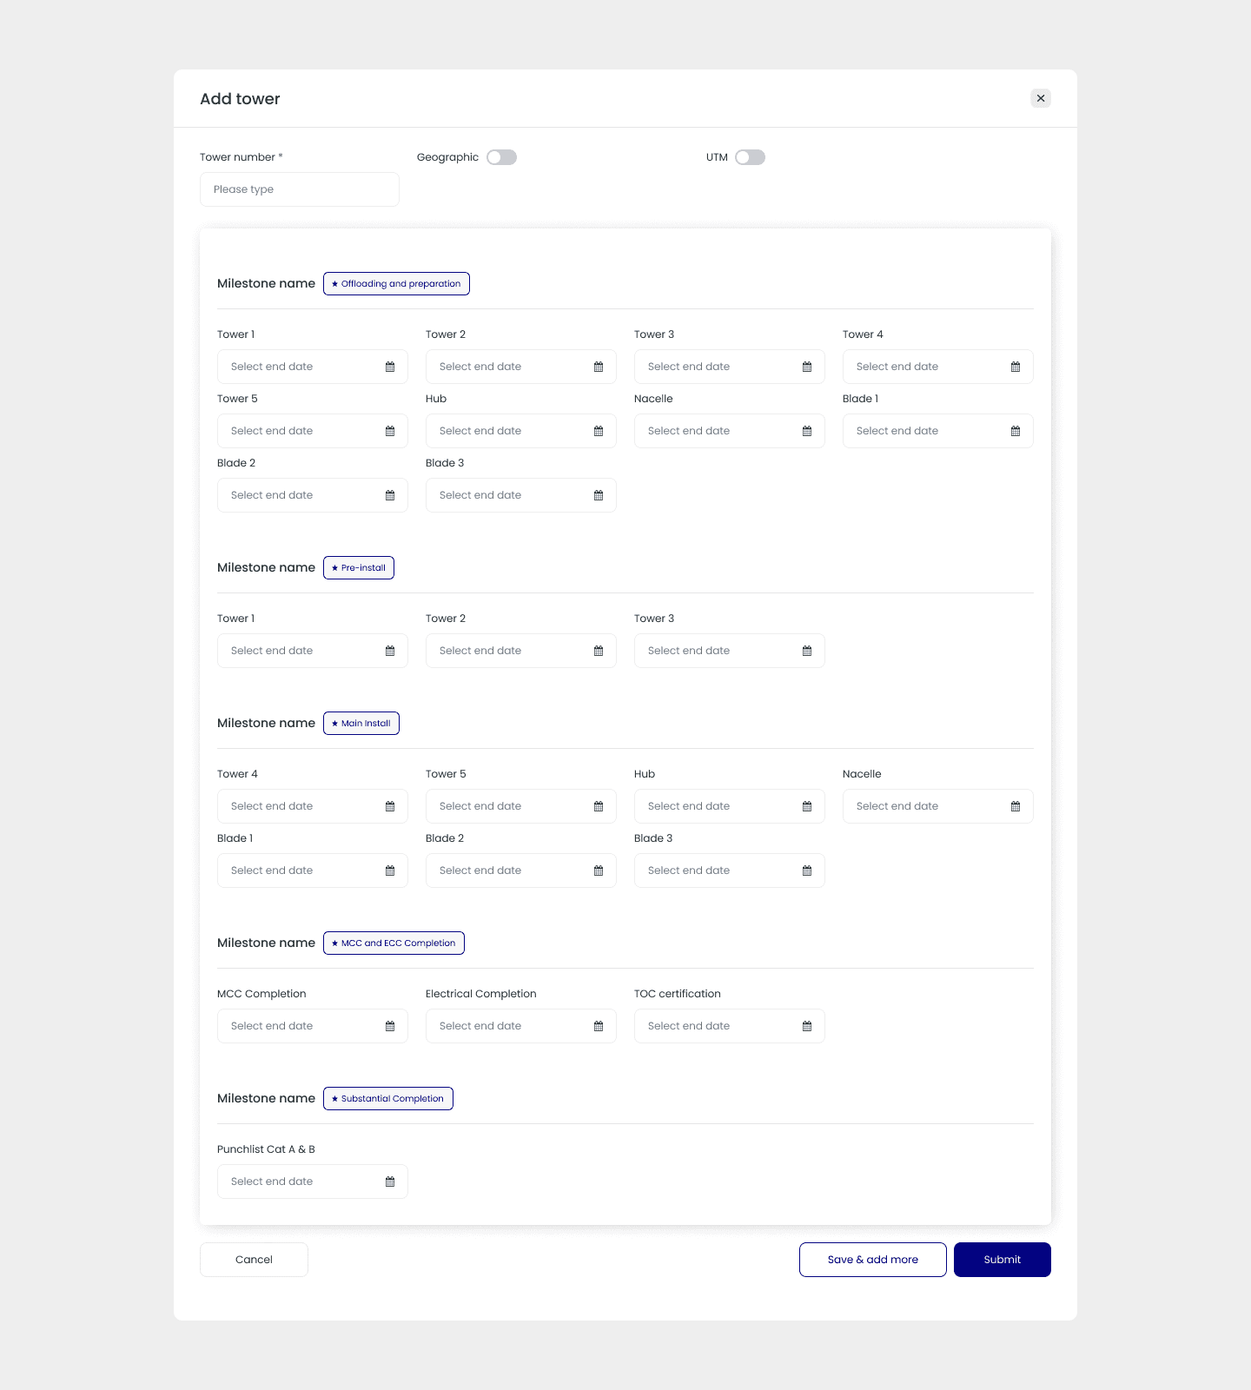Click the Electrical Completion label
The height and width of the screenshot is (1390, 1251).
click(481, 994)
